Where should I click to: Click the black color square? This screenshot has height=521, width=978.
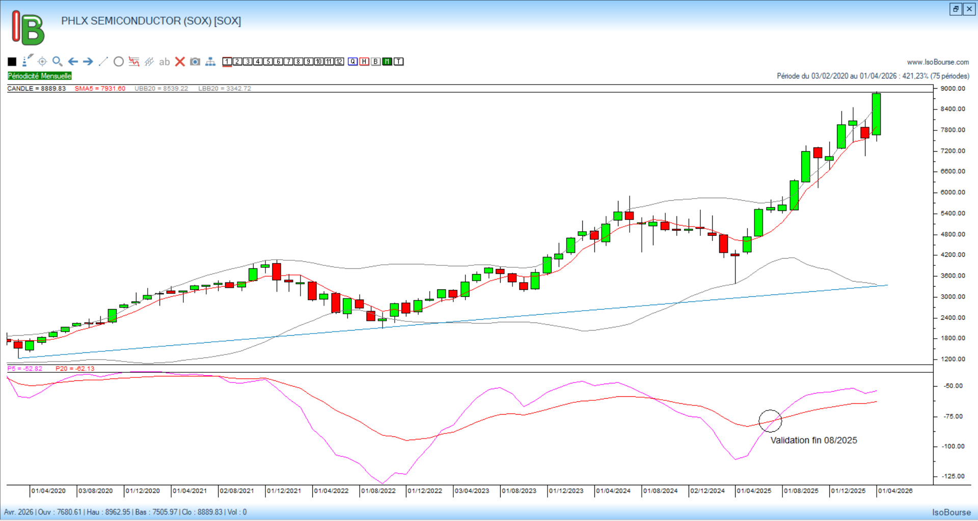coord(12,62)
